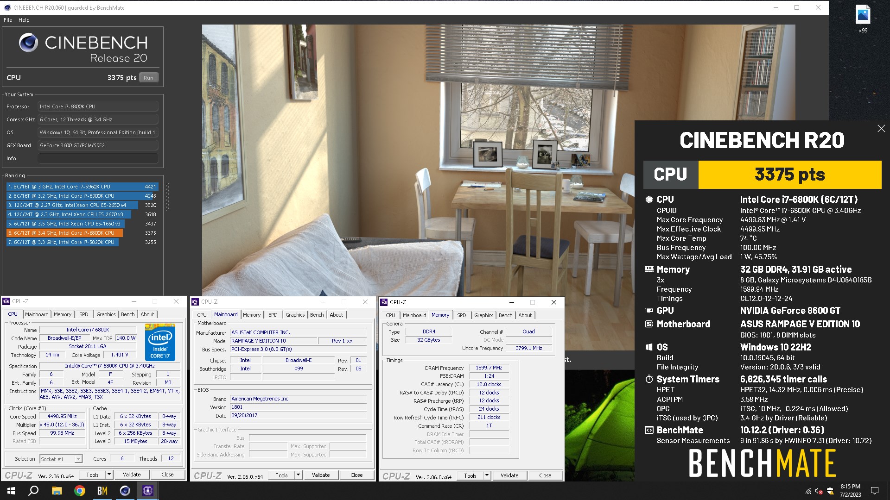Click the Intel Core i7 logo badge
This screenshot has height=500, width=890.
tap(160, 342)
